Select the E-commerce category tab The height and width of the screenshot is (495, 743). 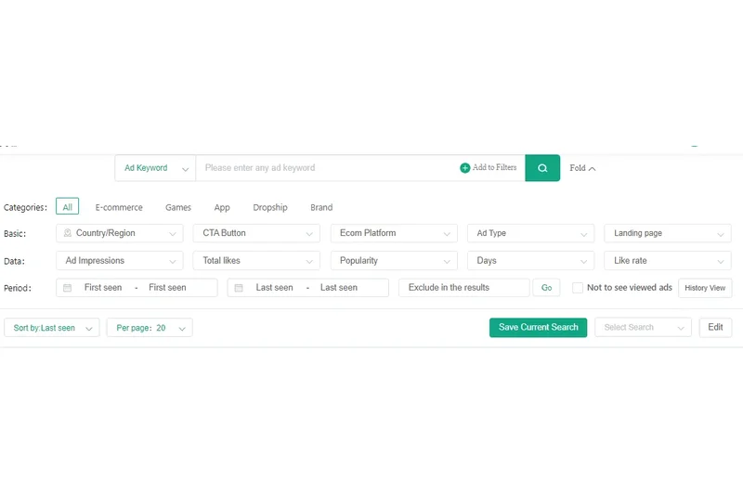(x=119, y=208)
